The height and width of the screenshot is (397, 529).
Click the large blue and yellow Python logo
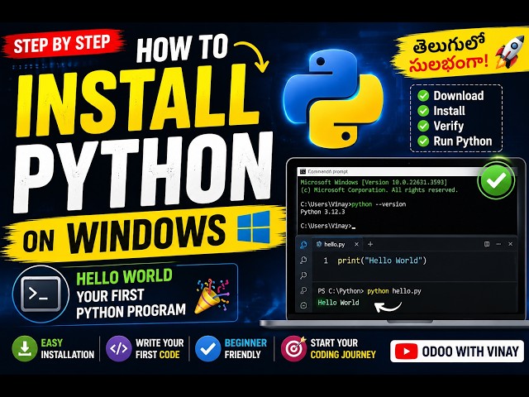point(334,99)
